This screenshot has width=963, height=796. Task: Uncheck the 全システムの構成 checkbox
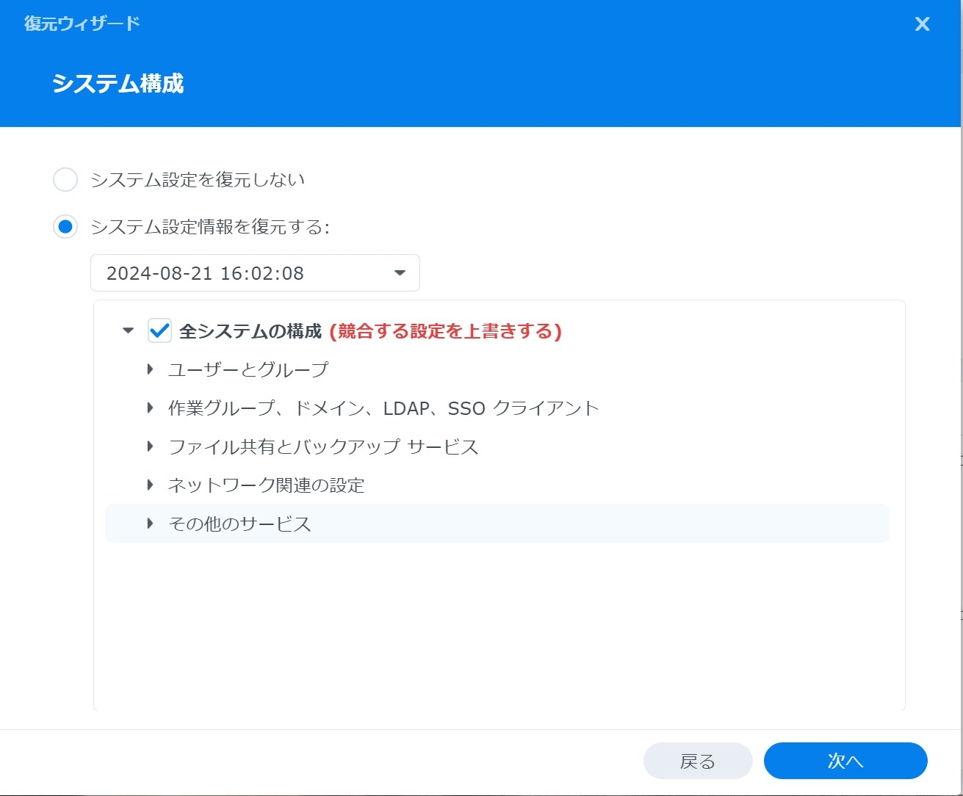tap(159, 331)
